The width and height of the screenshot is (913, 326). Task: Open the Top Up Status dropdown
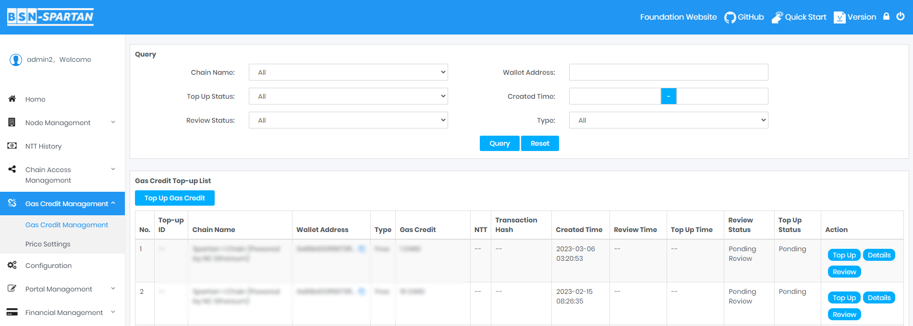click(x=348, y=96)
